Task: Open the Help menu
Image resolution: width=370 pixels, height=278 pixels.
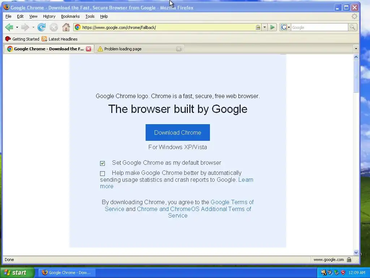Action: (x=104, y=16)
